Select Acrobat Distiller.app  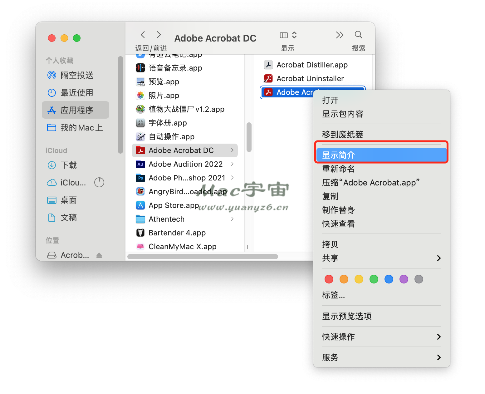click(312, 65)
